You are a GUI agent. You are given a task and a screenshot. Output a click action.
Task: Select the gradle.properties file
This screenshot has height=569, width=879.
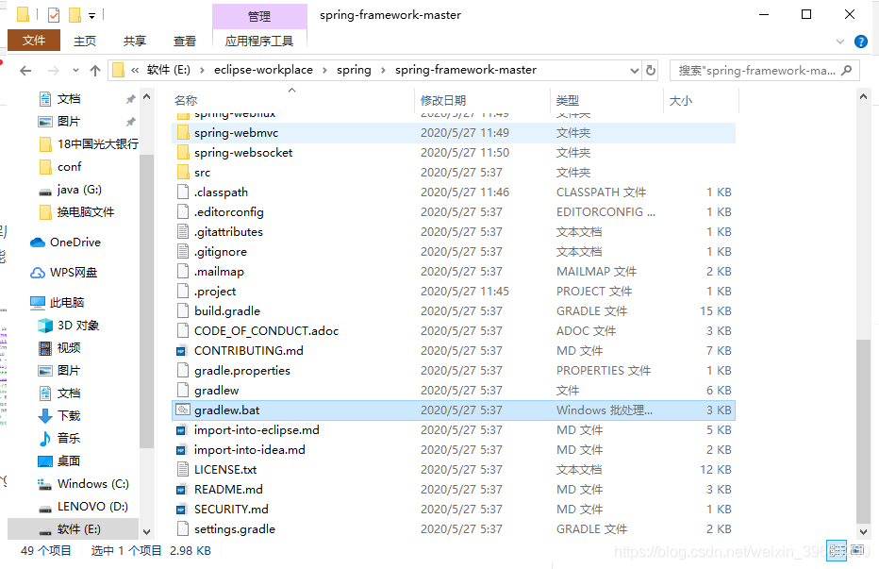coord(454,370)
